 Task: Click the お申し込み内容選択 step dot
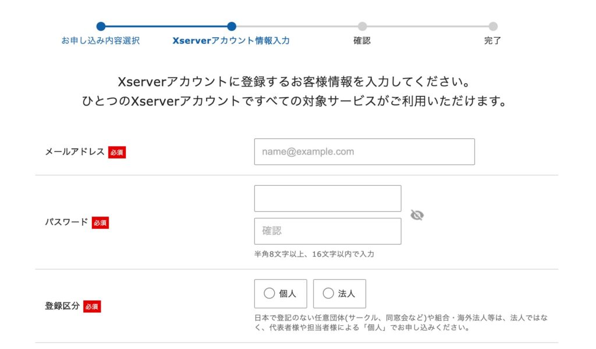tap(101, 26)
